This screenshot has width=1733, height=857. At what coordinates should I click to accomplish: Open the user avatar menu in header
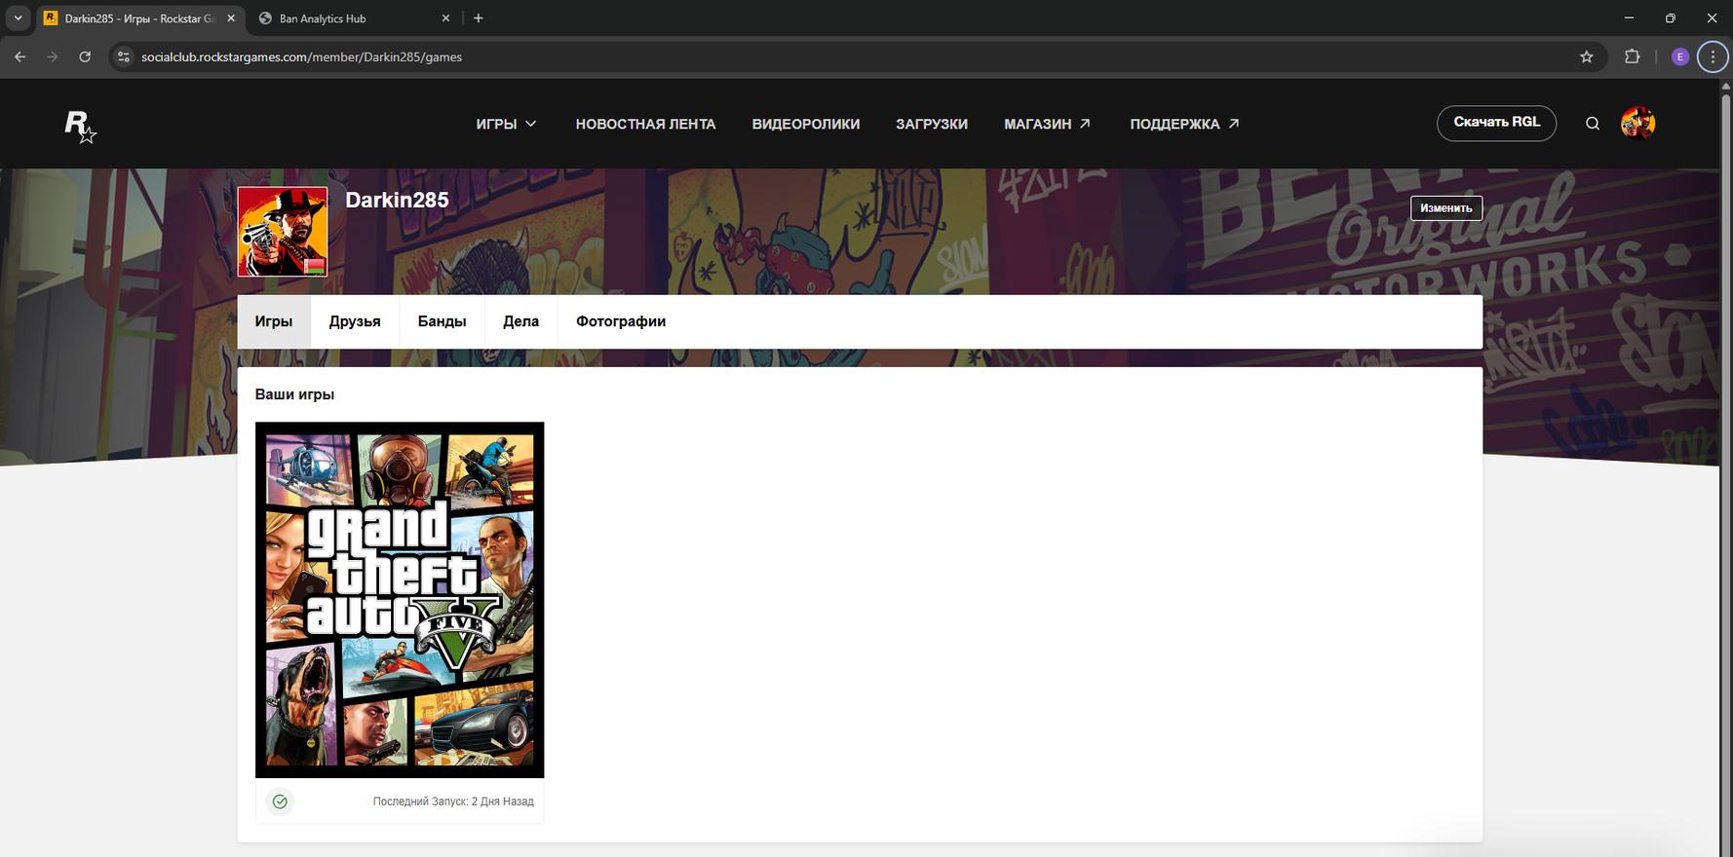pyautogui.click(x=1637, y=124)
